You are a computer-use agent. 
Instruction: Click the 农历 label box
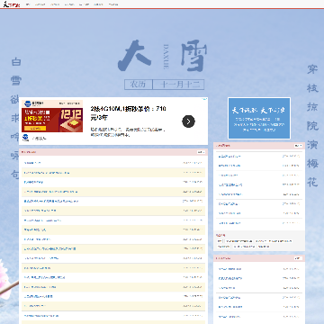(x=139, y=85)
